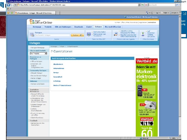Screen dimensions: 187x140
Task: Go back with the browser Back arrow
Action: (x=9, y=5)
